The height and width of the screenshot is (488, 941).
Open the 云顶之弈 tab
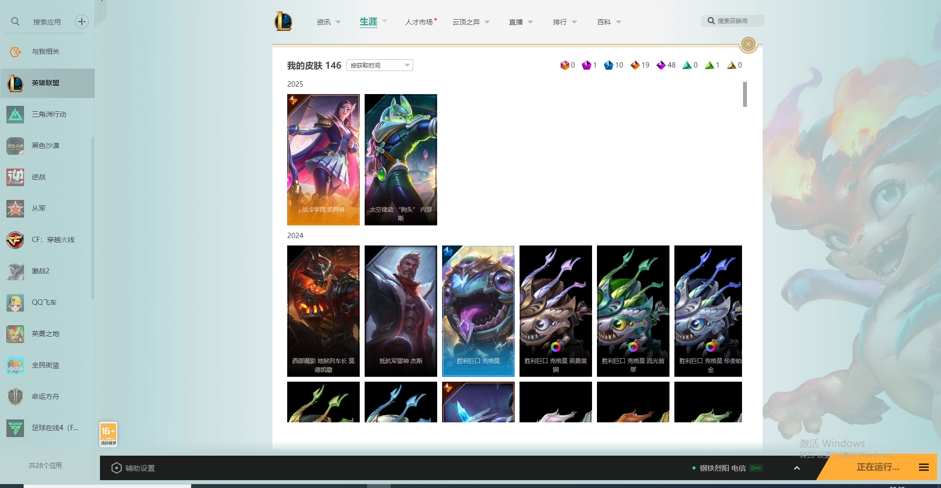click(466, 22)
